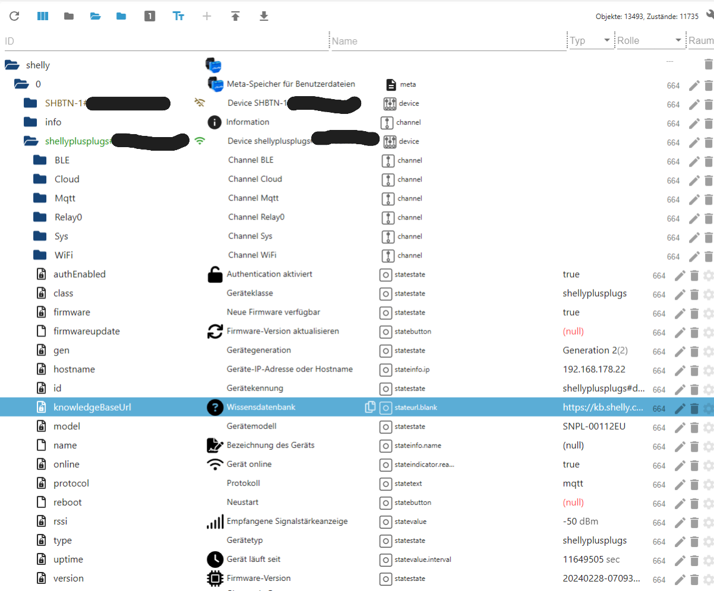
Task: Toggle the 'Tt' text toolbar icon
Action: click(178, 16)
